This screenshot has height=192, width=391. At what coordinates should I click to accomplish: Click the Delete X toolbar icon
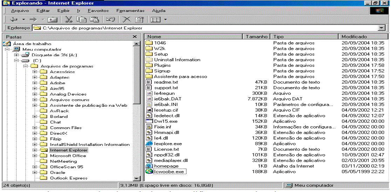click(126, 19)
